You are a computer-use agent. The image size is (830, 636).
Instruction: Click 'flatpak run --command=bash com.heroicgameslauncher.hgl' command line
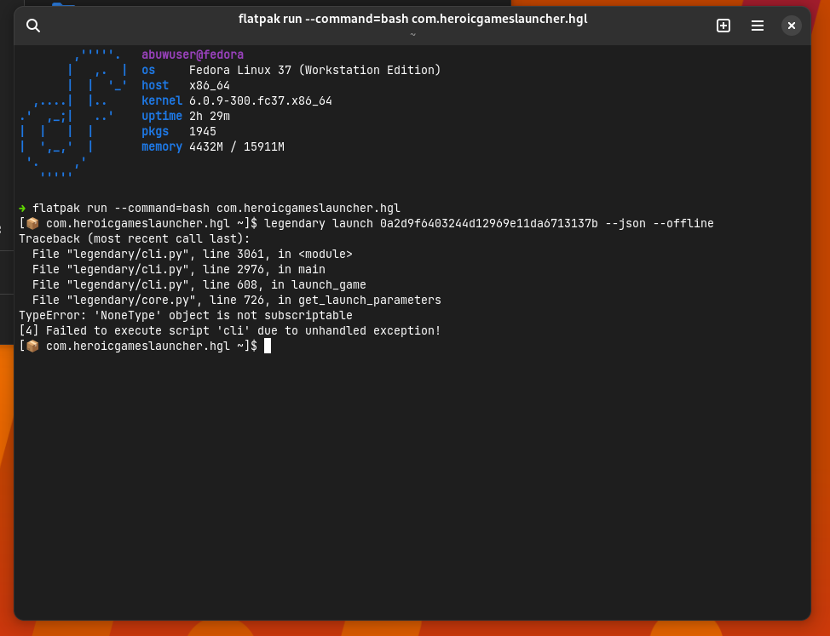click(x=216, y=209)
